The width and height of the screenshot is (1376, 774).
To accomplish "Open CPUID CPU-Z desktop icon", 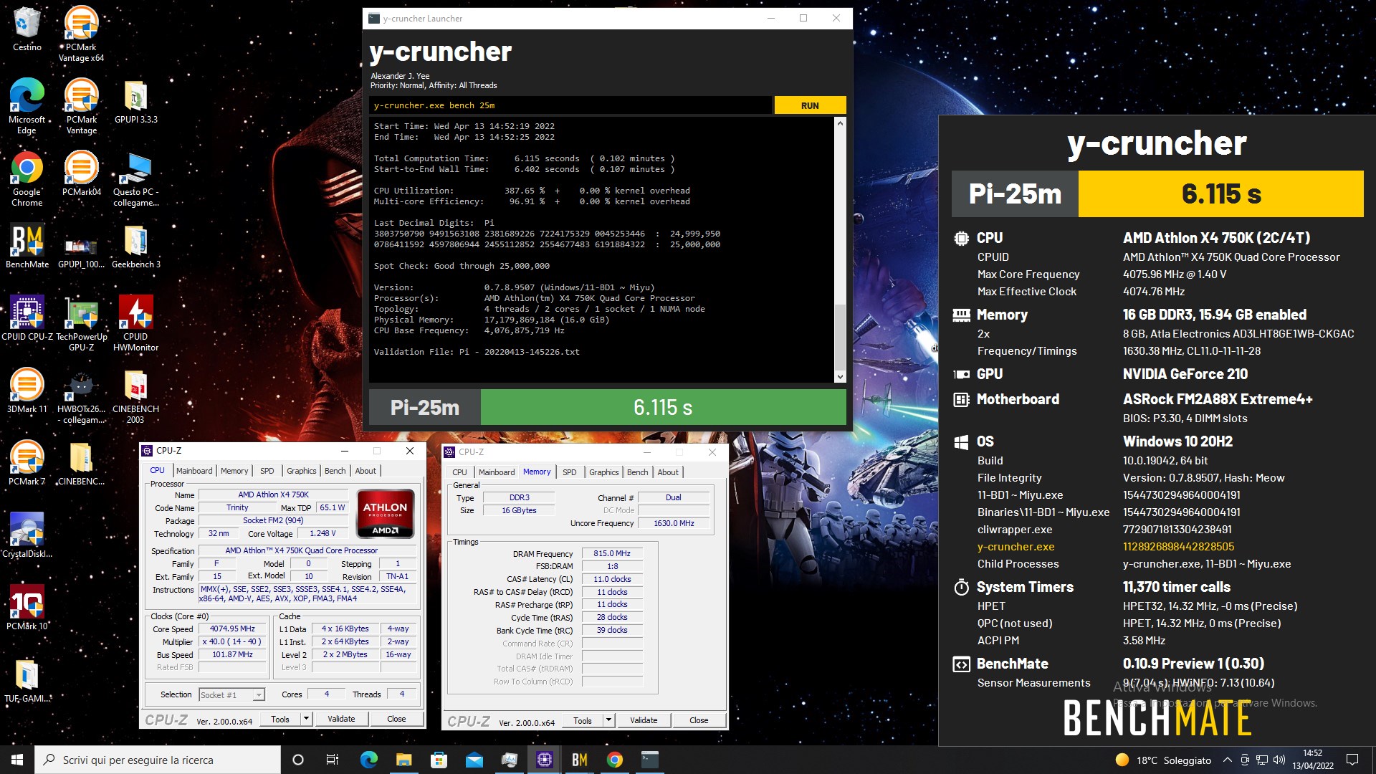I will [x=27, y=319].
